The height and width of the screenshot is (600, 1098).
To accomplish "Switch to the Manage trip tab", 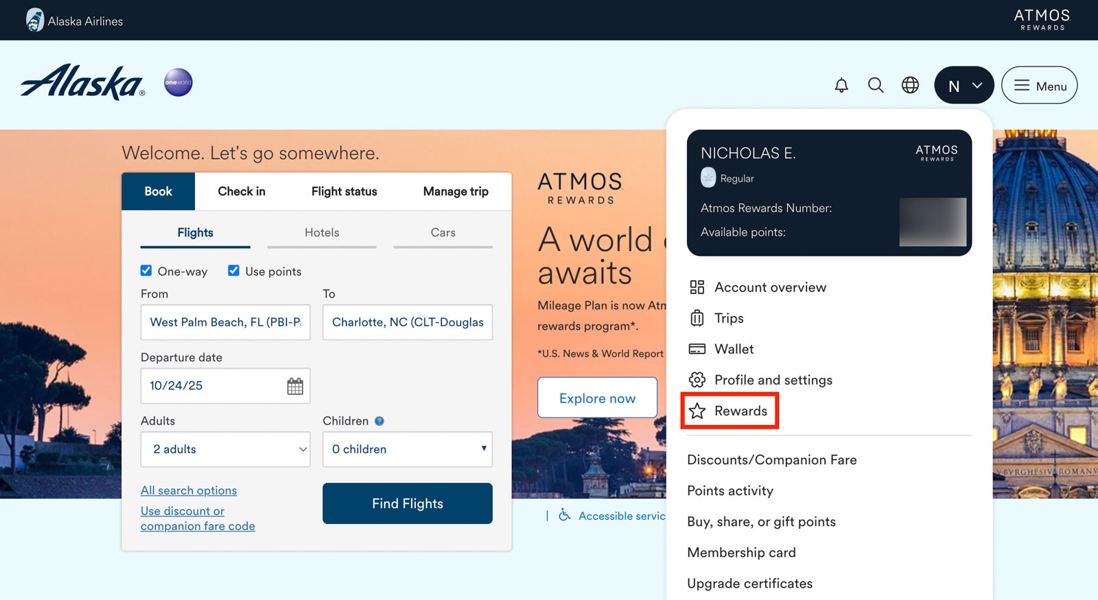I will pyautogui.click(x=456, y=191).
